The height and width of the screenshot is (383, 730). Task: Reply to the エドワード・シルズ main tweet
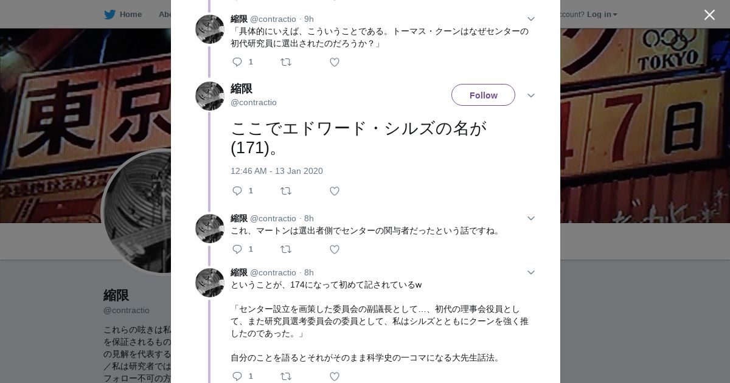pyautogui.click(x=237, y=191)
